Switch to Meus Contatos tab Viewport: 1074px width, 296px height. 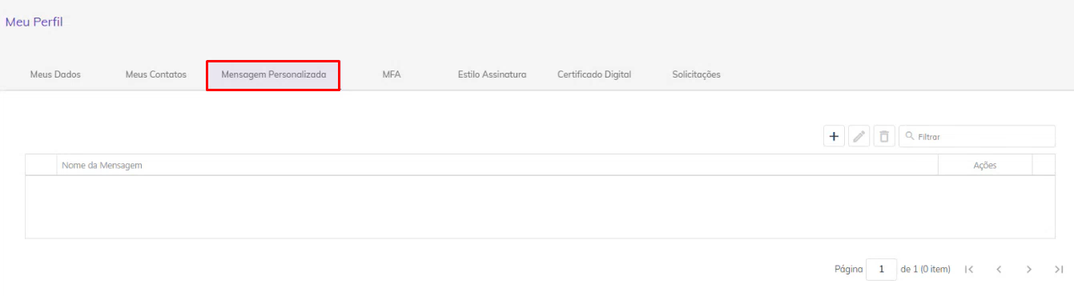click(156, 74)
